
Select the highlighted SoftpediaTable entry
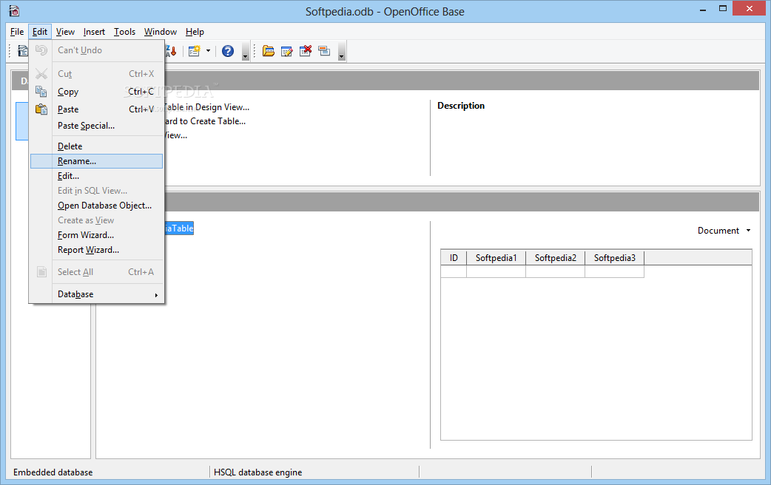click(179, 228)
